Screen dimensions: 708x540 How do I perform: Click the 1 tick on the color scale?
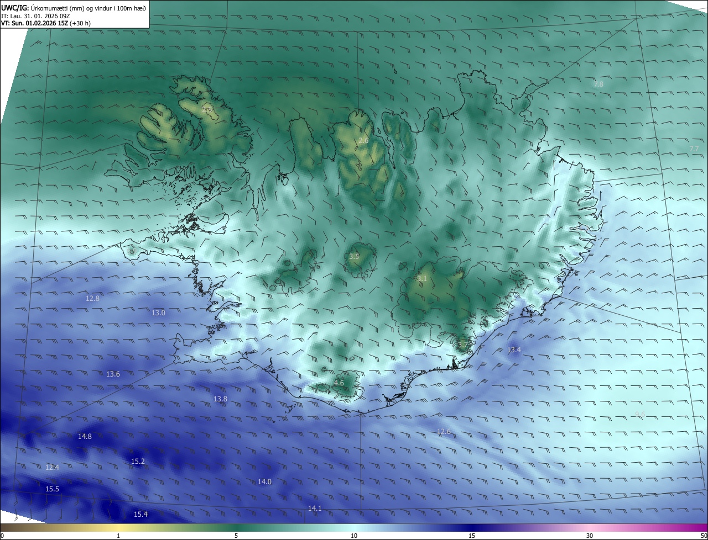tap(118, 536)
